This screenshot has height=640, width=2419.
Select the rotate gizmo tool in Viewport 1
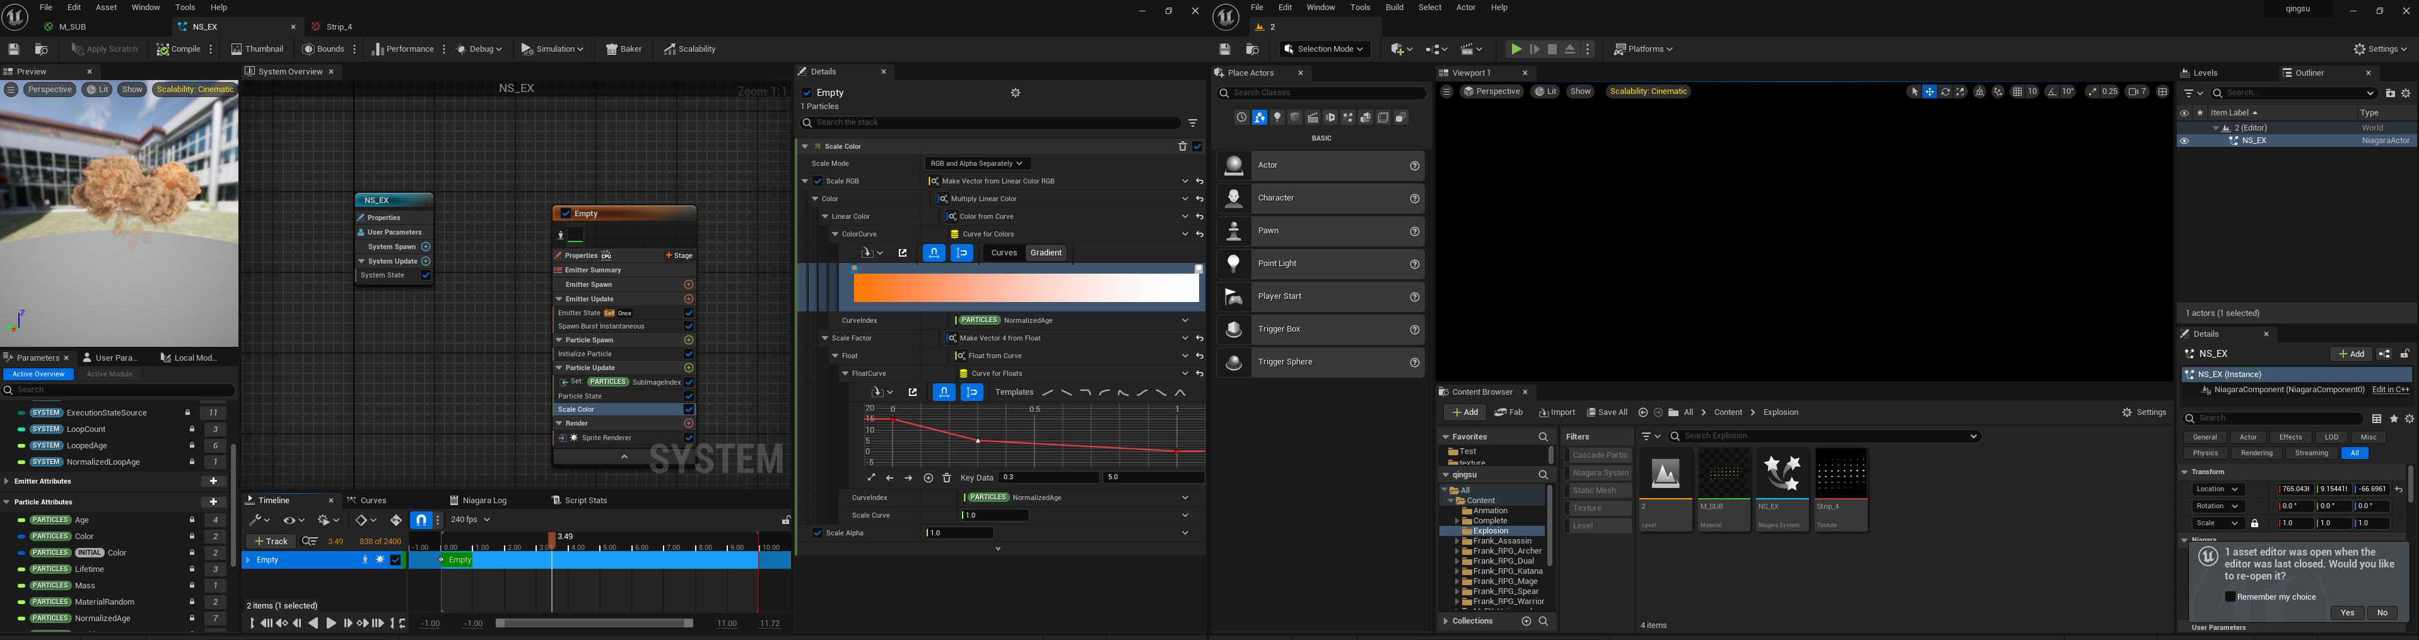click(1946, 92)
